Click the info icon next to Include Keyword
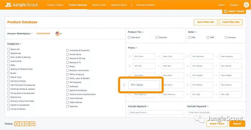The height and width of the screenshot is (130, 251). tap(148, 106)
